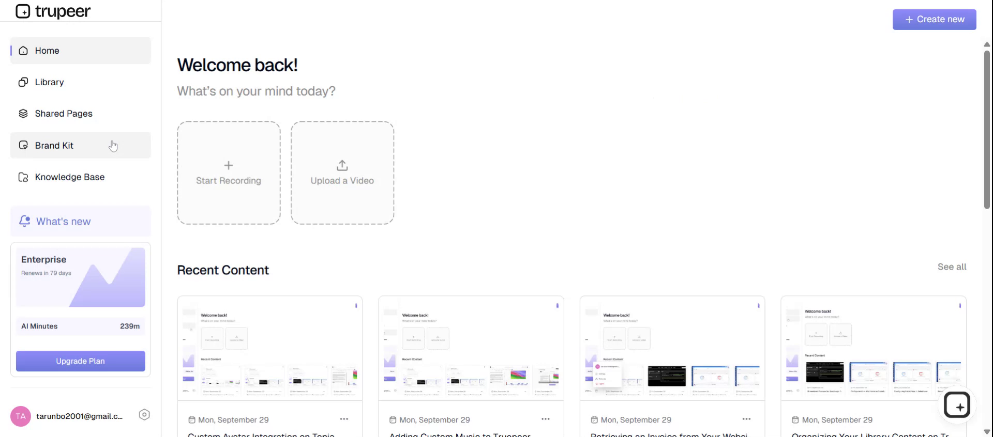The width and height of the screenshot is (993, 437).
Task: Click the Adding Custom Music title text
Action: (x=460, y=434)
